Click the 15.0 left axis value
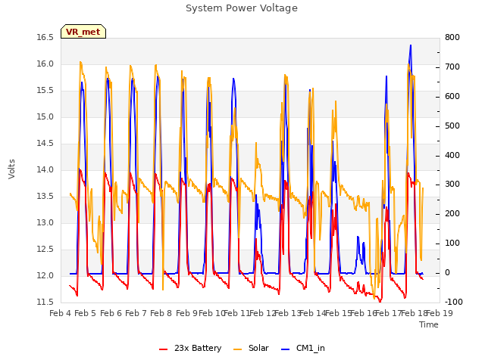Image resolution: width=485 pixels, height=363 pixels. tap(45, 117)
